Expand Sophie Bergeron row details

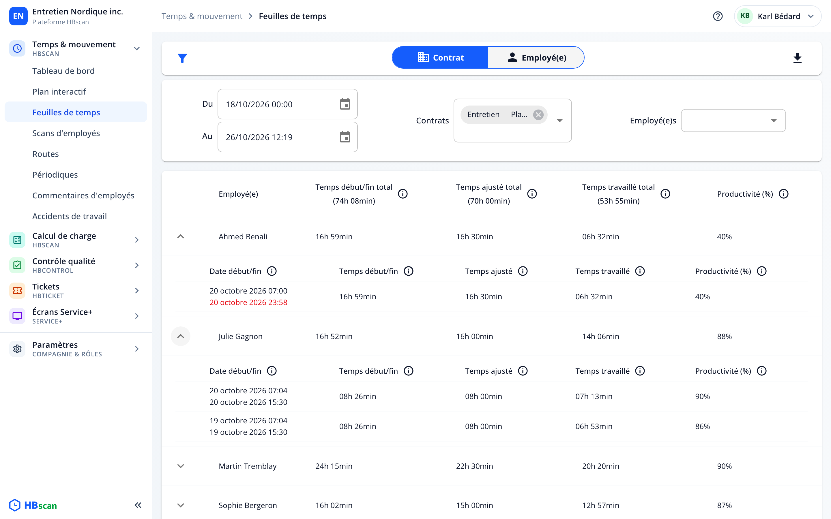coord(181,505)
